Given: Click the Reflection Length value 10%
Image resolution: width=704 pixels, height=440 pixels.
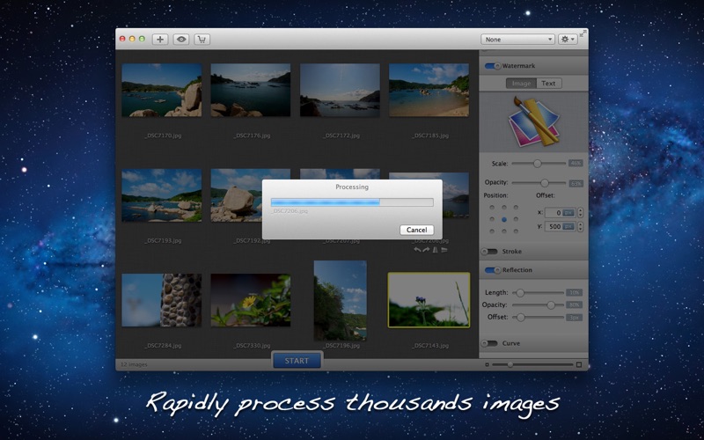Looking at the screenshot, I should [x=575, y=293].
